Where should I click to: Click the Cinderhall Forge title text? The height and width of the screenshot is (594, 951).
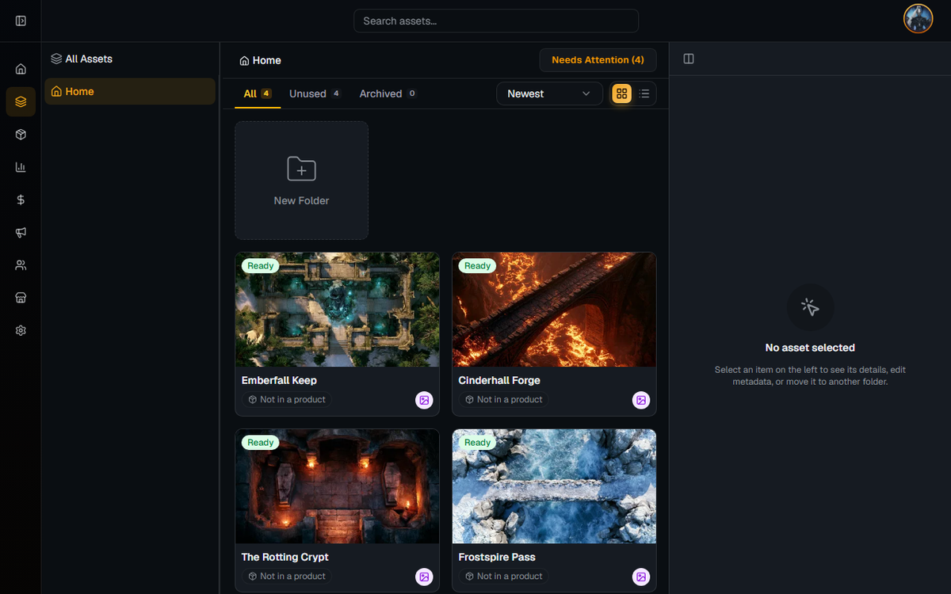[499, 380]
